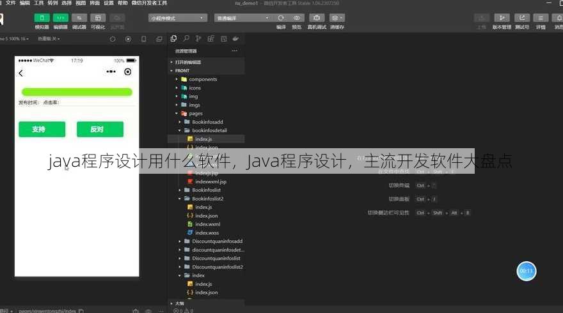Expand the components folder
The width and height of the screenshot is (563, 313).
(x=206, y=79)
